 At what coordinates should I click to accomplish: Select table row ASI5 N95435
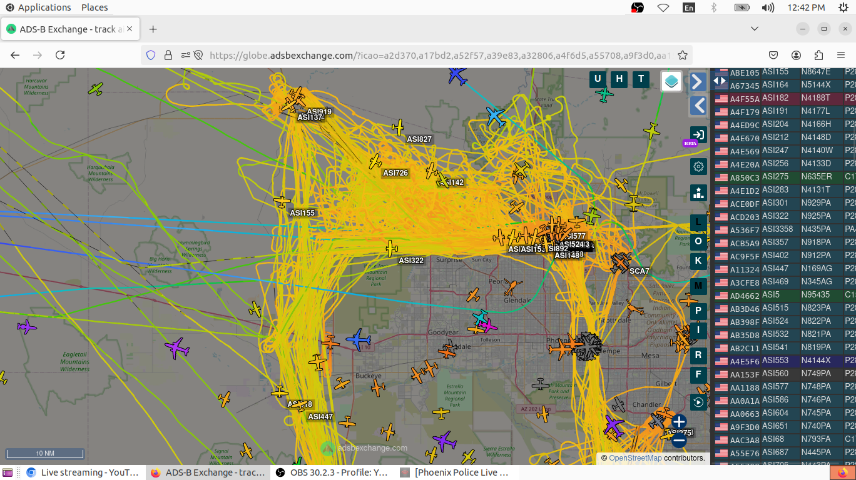coord(783,295)
